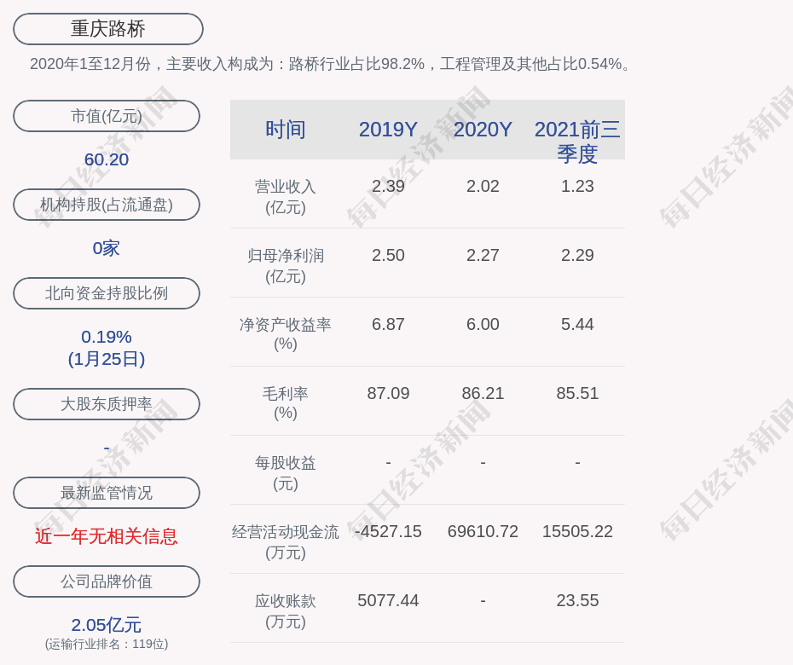793x665 pixels.
Task: Click the brand value text 2.05亿元
Action: click(x=107, y=625)
